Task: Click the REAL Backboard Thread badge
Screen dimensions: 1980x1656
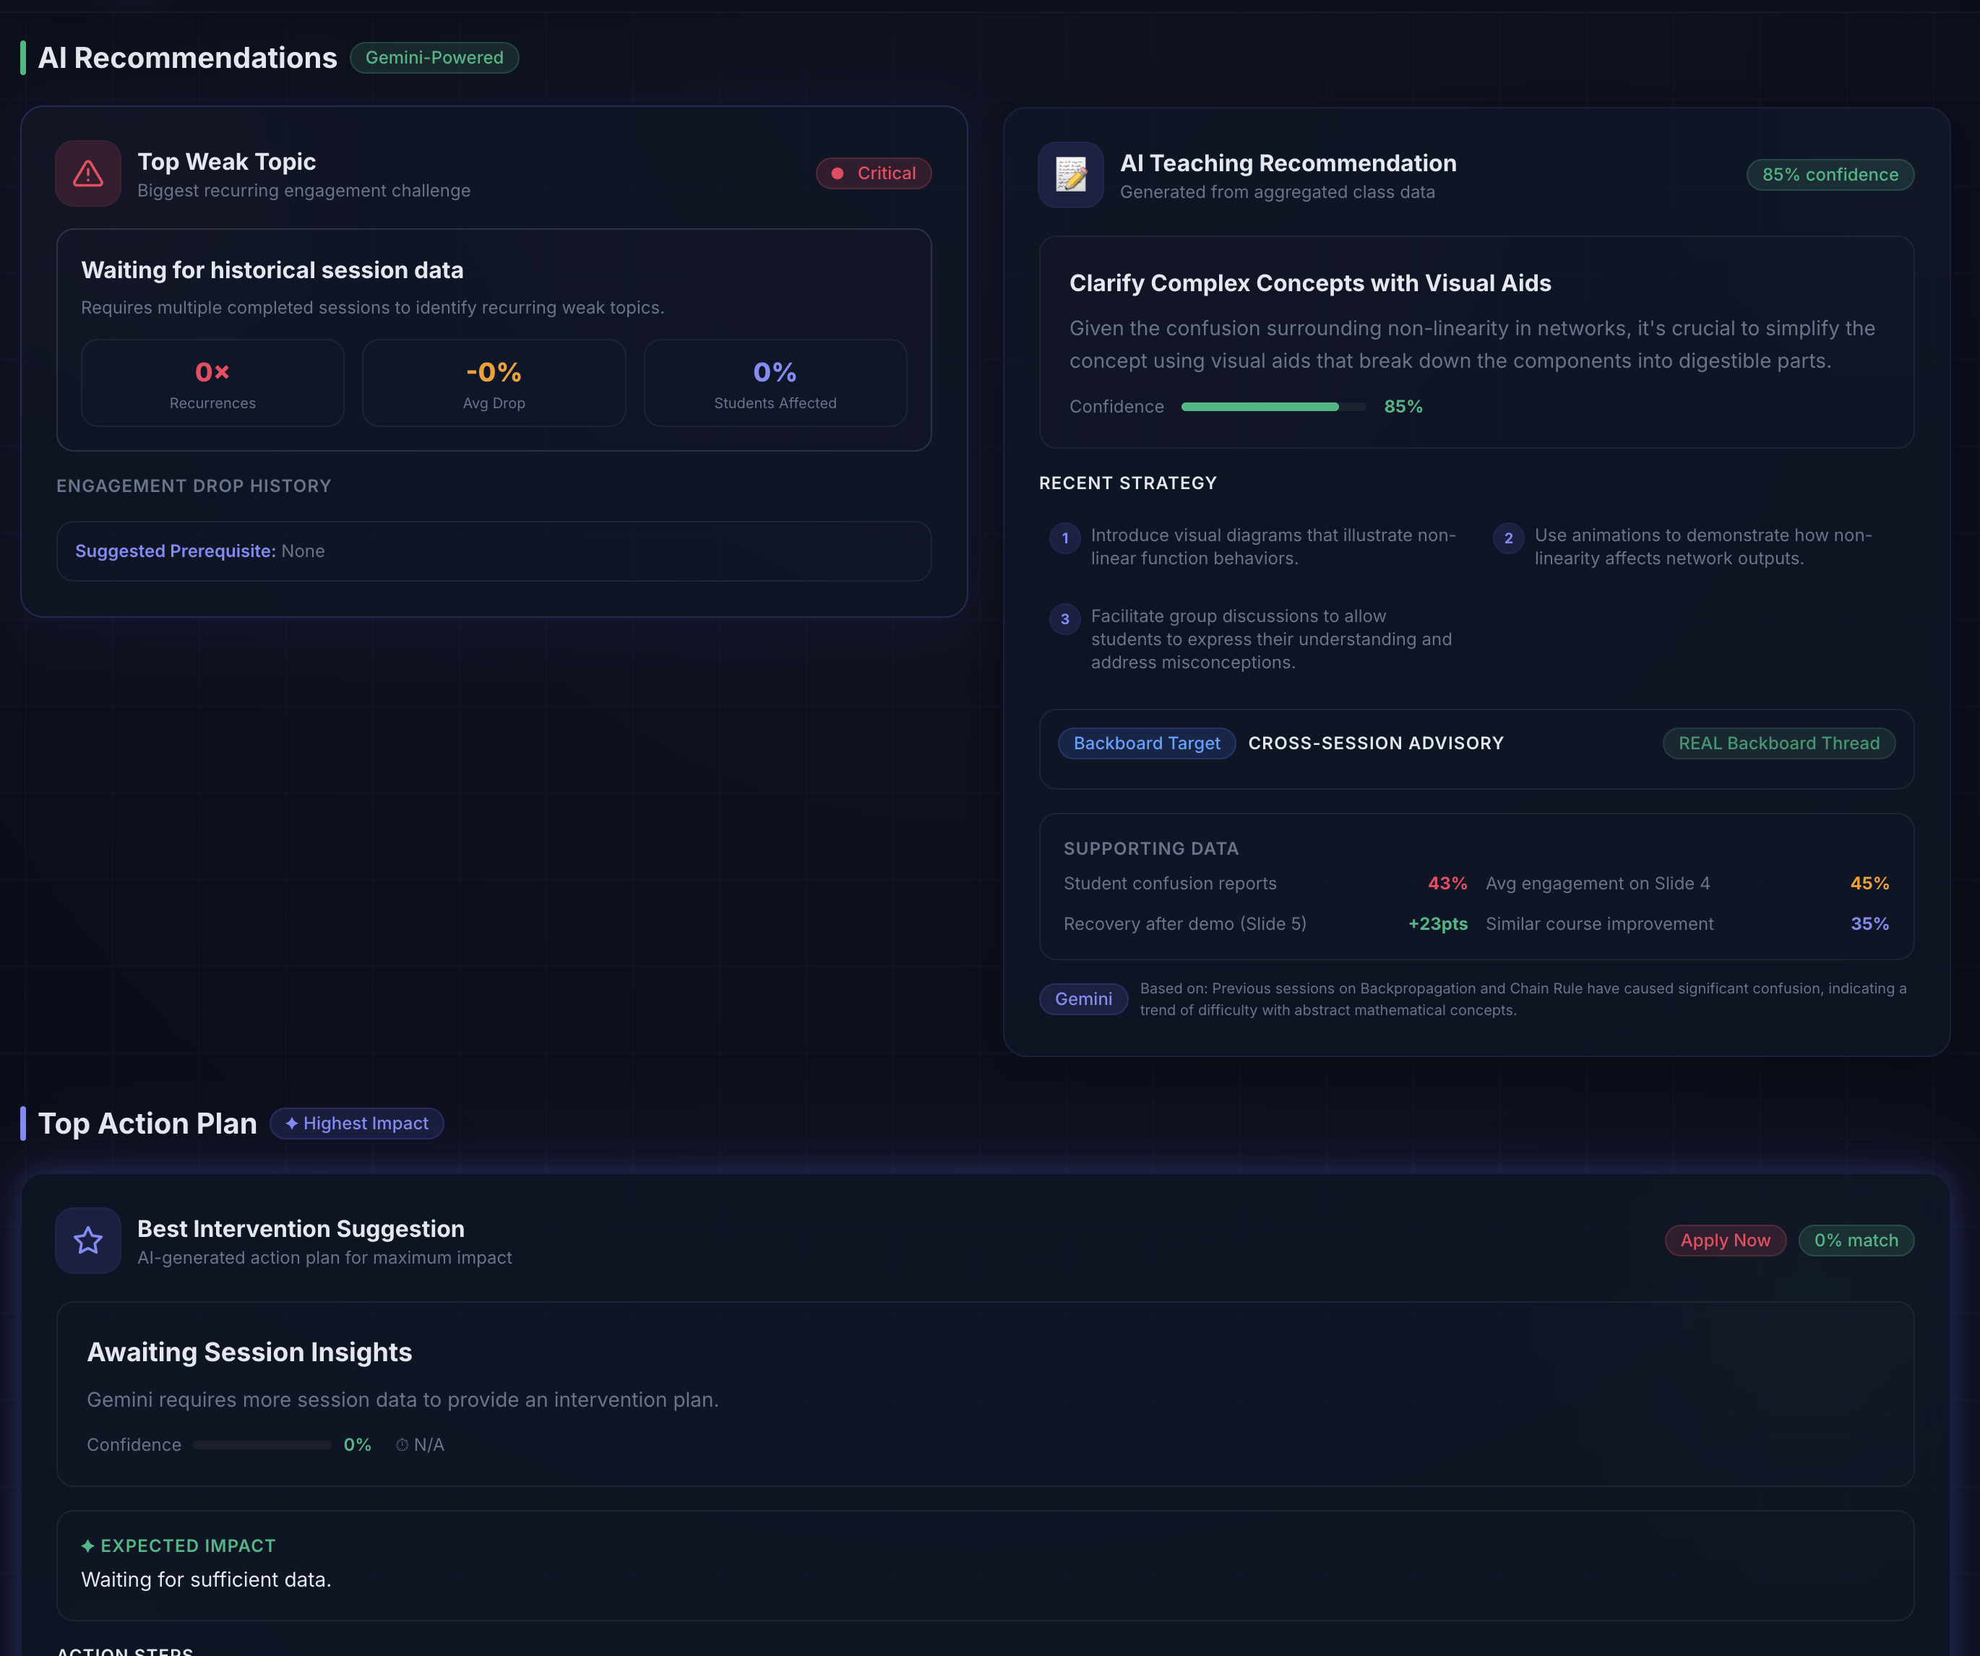Action: tap(1778, 743)
